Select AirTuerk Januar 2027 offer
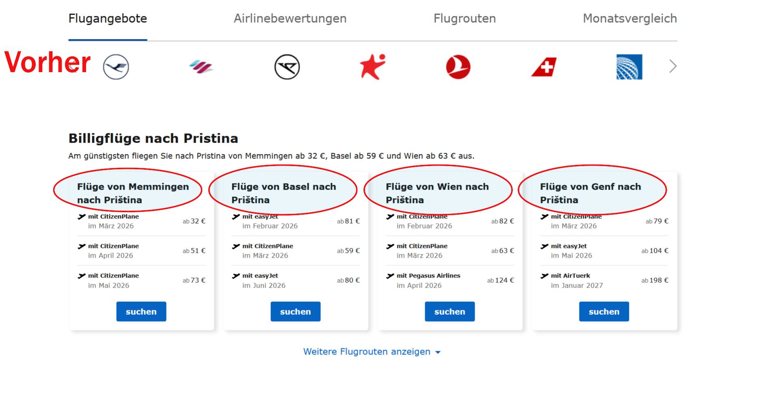The height and width of the screenshot is (399, 778). [x=604, y=280]
